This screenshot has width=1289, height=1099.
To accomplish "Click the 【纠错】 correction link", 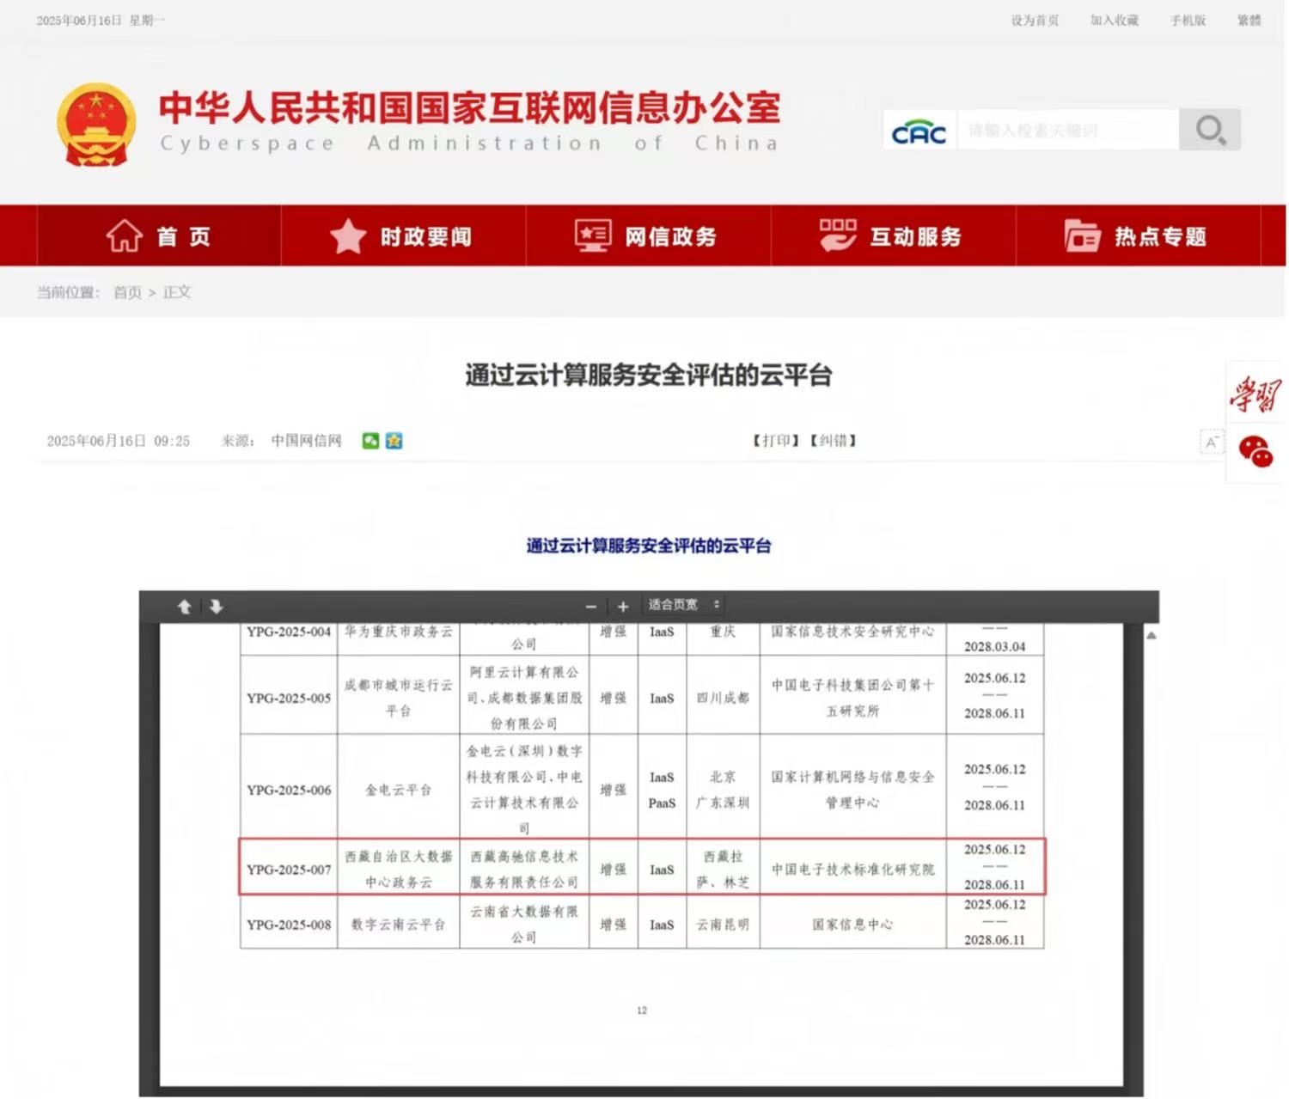I will [832, 441].
